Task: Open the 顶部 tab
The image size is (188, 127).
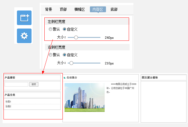Action: click(63, 9)
